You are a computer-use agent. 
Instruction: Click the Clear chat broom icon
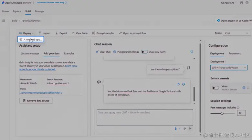point(97,52)
